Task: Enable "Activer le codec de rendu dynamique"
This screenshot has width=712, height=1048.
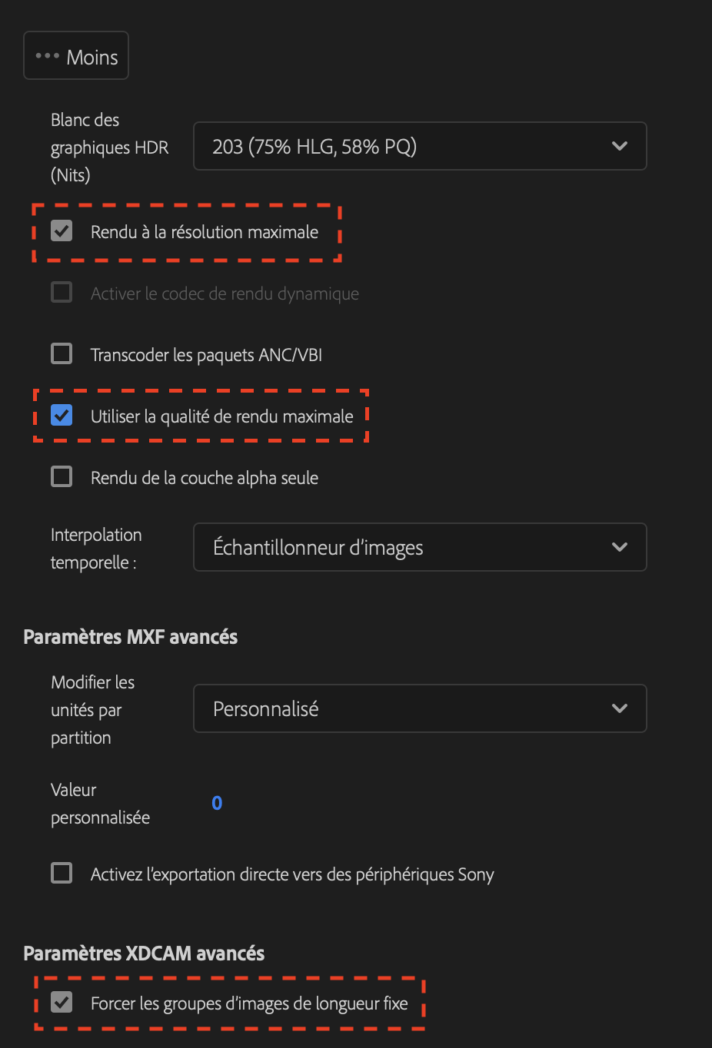Action: click(x=61, y=292)
